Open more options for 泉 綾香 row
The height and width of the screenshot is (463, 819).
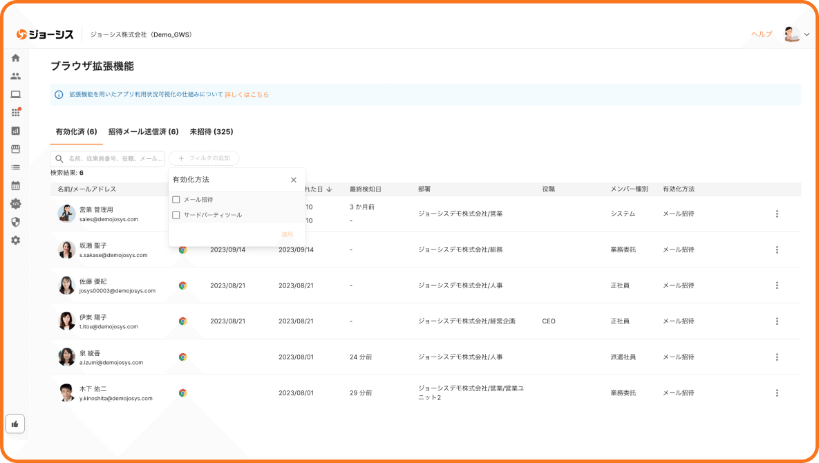tap(778, 357)
